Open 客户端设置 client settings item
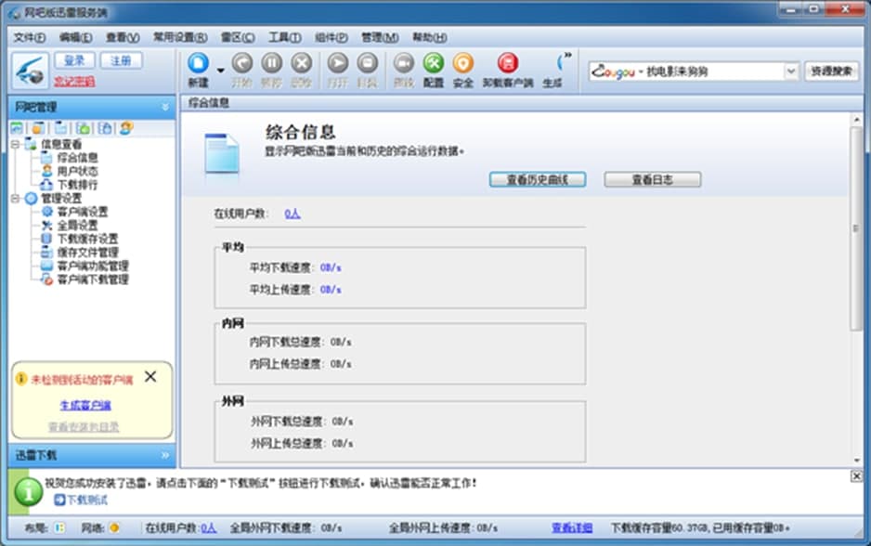Image resolution: width=871 pixels, height=546 pixels. (82, 212)
